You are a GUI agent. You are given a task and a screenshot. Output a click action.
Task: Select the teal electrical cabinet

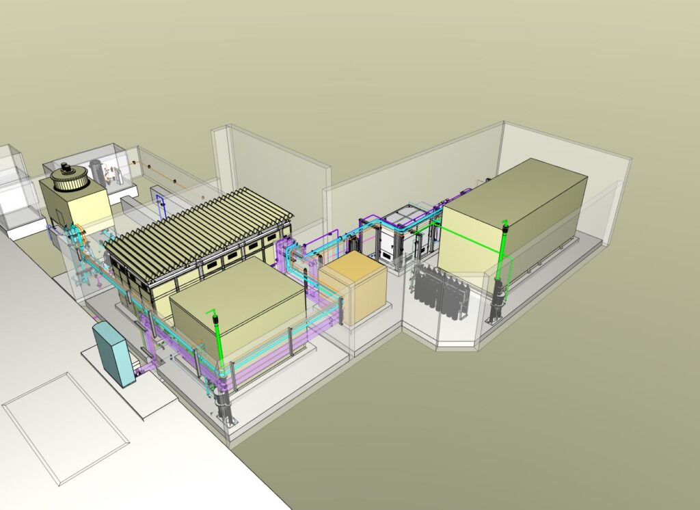(x=113, y=353)
